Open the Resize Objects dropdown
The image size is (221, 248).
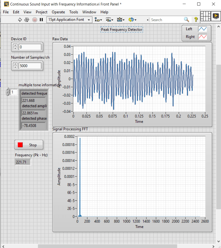121,20
